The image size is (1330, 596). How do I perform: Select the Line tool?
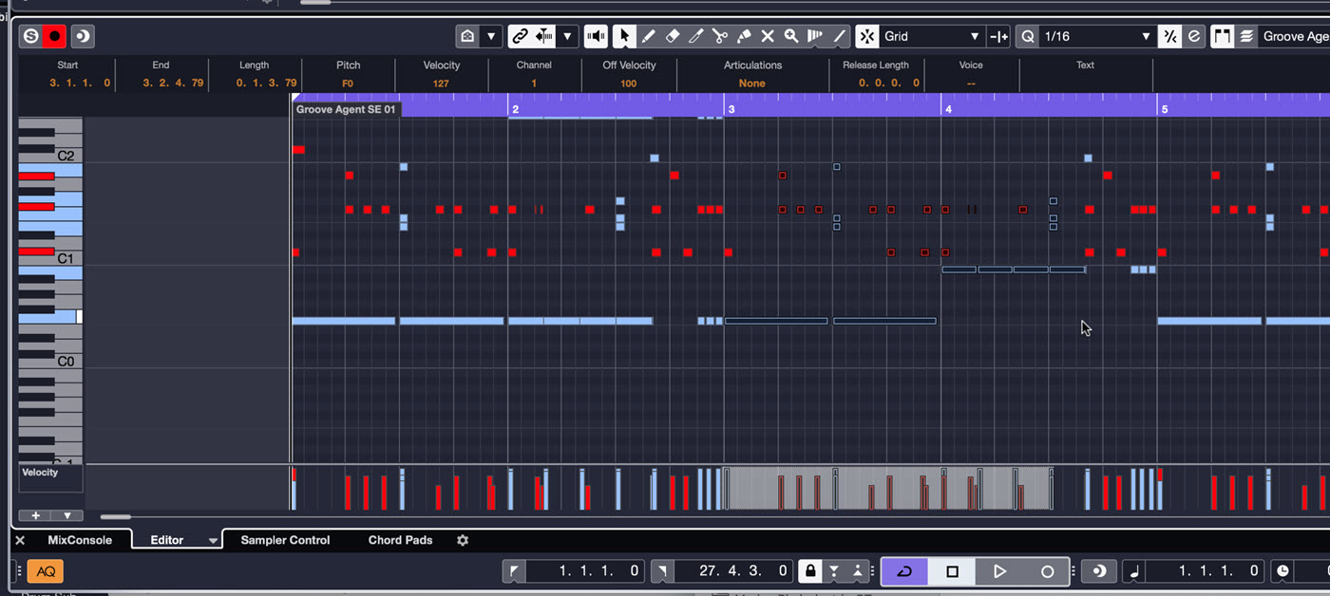[839, 36]
